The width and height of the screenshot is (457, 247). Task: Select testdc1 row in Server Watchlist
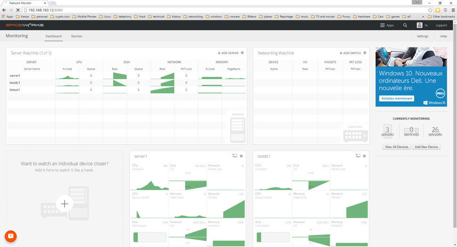tap(126, 83)
